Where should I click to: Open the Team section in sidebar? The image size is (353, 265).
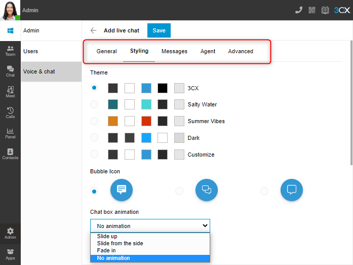10,51
